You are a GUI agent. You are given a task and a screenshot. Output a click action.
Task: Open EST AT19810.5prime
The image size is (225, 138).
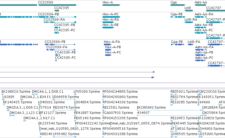[x=184, y=129]
